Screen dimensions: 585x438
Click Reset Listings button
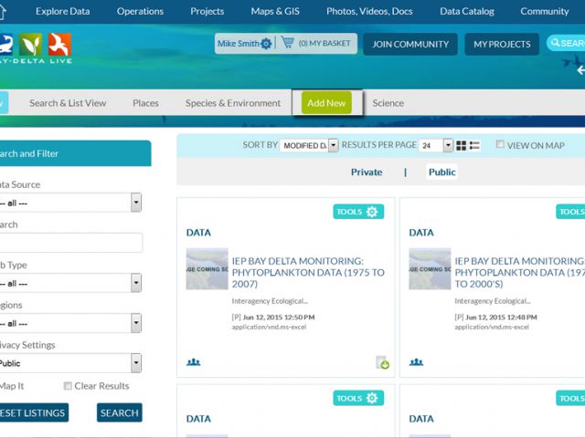tap(34, 412)
